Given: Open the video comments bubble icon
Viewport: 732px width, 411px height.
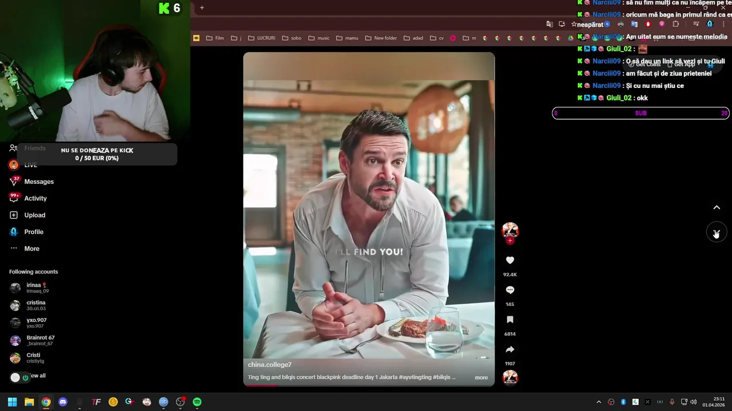Looking at the screenshot, I should click(x=510, y=290).
